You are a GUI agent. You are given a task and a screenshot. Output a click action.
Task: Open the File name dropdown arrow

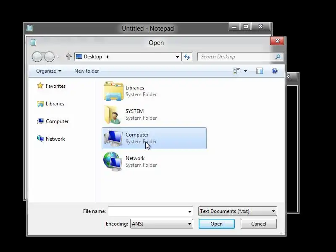coord(190,212)
